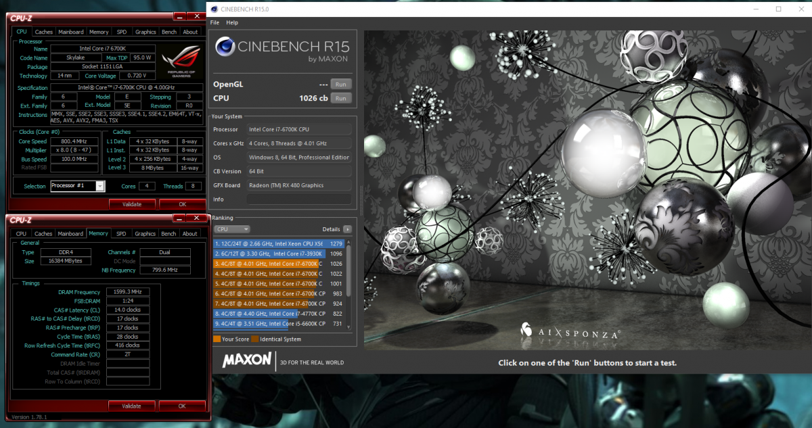Switch to Graphics tab in lower CPU-Z window
The image size is (812, 428).
145,234
